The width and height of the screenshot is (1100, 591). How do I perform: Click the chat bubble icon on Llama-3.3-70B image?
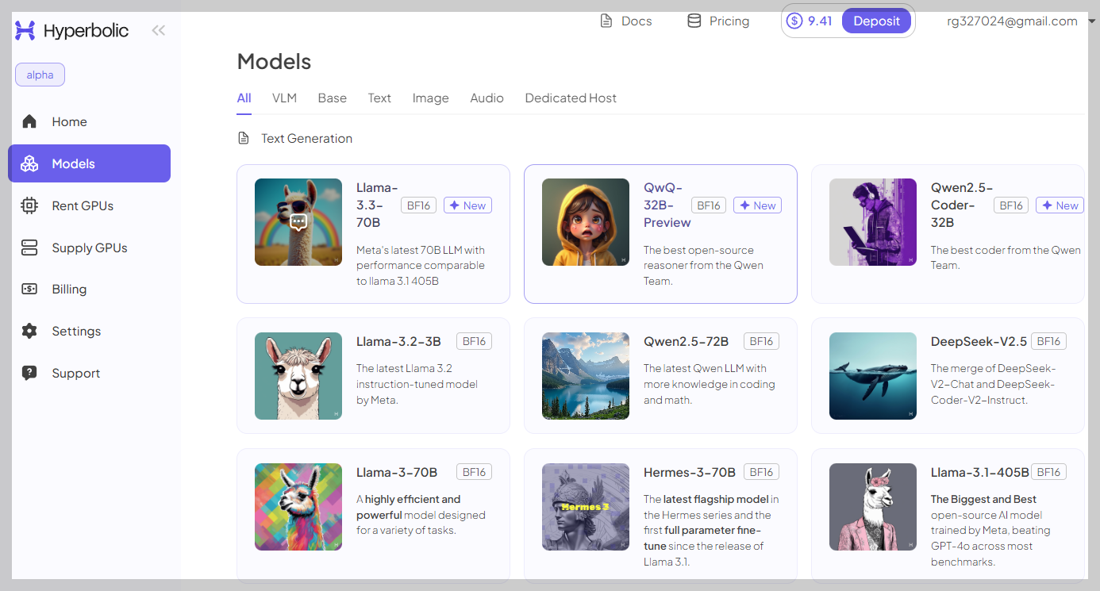(298, 222)
